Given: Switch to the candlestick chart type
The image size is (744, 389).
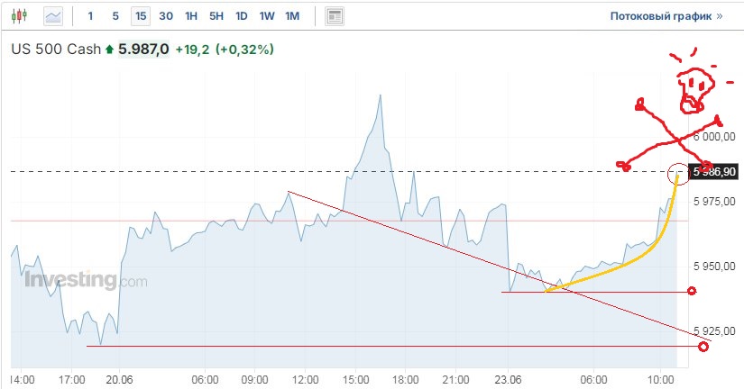Looking at the screenshot, I should pyautogui.click(x=22, y=16).
